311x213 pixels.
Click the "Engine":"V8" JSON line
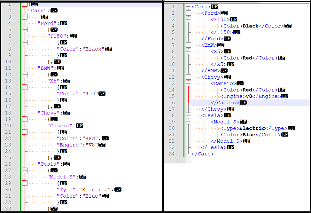click(77, 145)
